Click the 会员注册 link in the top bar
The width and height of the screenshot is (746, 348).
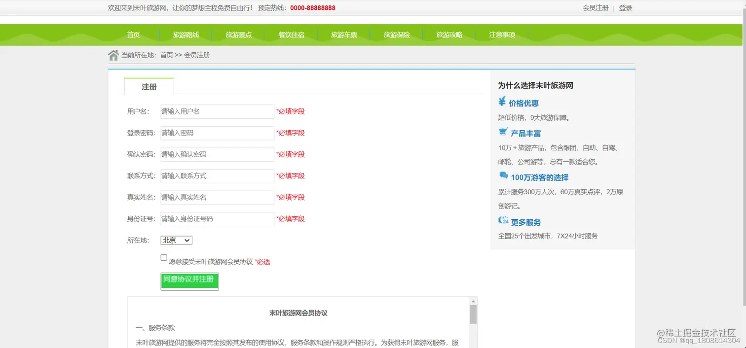[596, 8]
